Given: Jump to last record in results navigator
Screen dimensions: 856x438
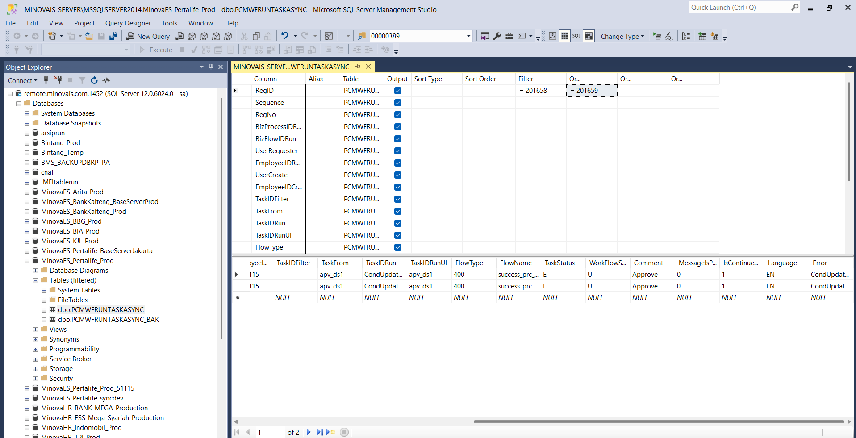Looking at the screenshot, I should tap(320, 432).
